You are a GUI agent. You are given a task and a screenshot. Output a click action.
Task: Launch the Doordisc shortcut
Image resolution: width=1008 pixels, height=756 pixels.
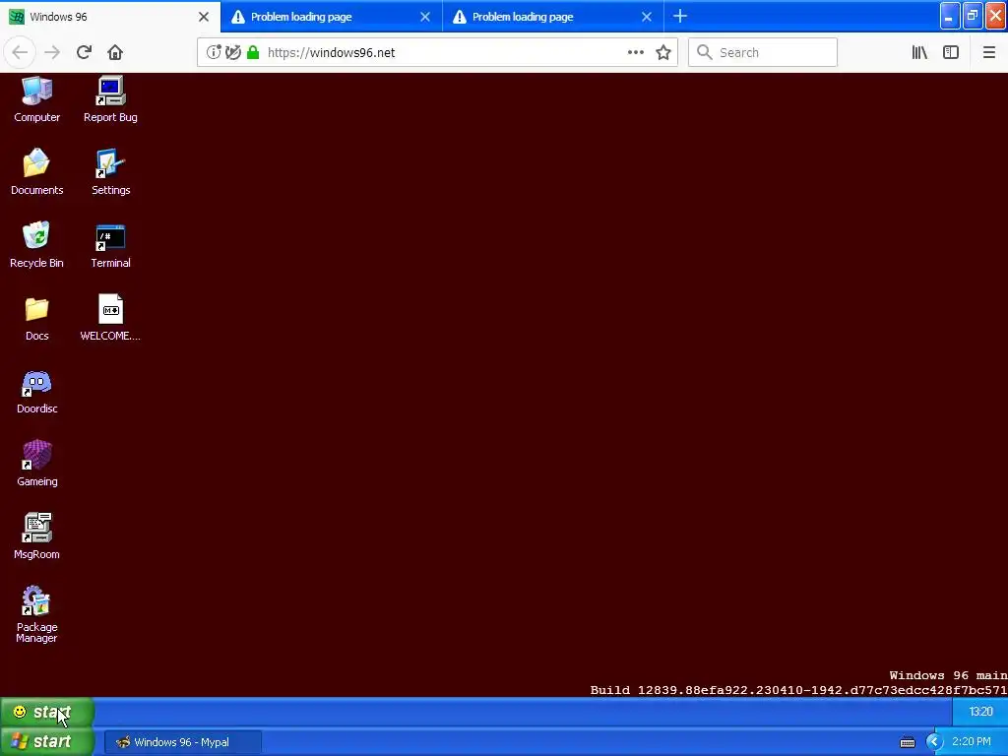(36, 391)
